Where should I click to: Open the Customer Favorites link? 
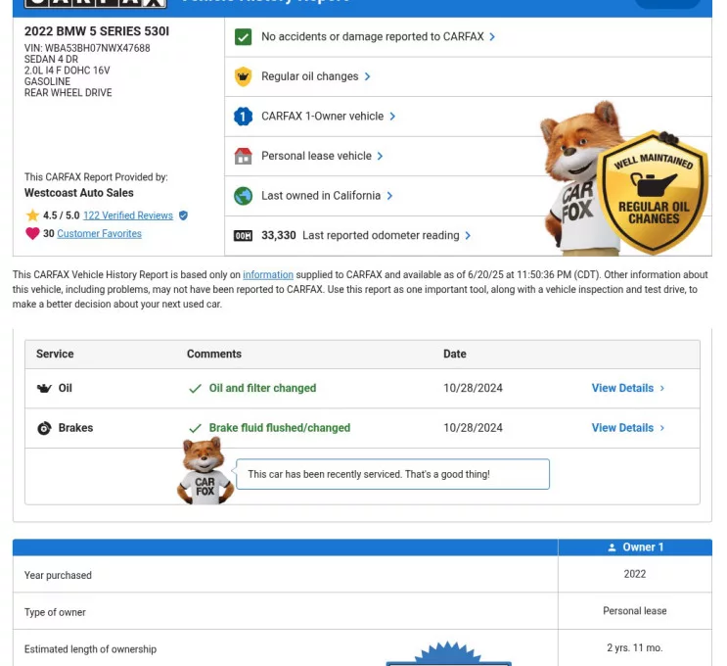click(99, 234)
